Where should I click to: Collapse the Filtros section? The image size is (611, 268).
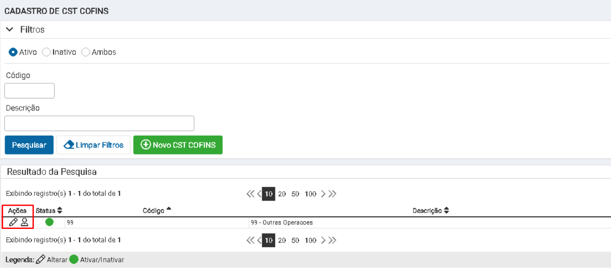(10, 30)
